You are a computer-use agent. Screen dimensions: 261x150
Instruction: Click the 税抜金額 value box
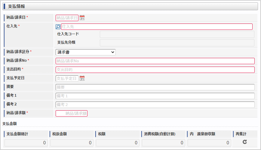coord(72,143)
